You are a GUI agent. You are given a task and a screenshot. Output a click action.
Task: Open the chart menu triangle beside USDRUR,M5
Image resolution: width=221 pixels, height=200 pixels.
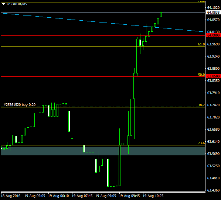pos(4,4)
